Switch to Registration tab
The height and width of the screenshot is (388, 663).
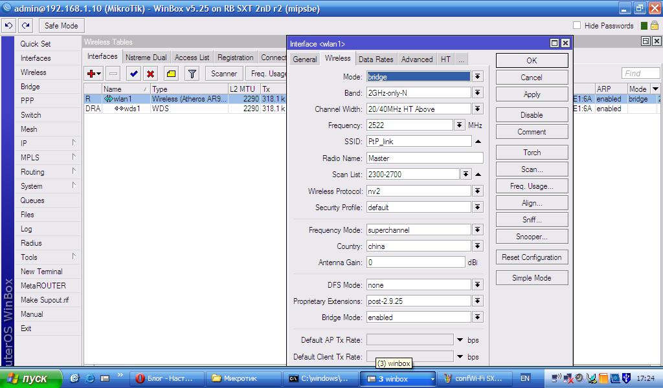[x=236, y=58]
